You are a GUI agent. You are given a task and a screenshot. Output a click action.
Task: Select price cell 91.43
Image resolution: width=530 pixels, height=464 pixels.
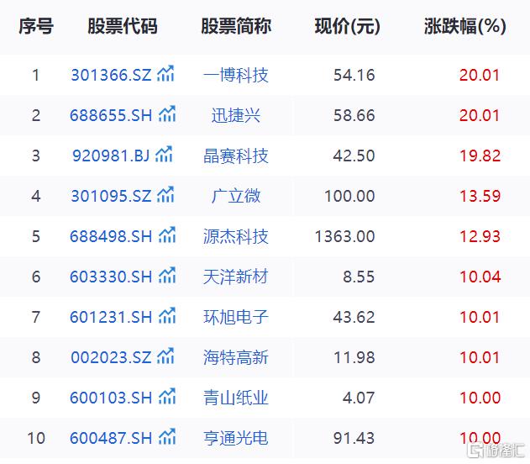(354, 438)
